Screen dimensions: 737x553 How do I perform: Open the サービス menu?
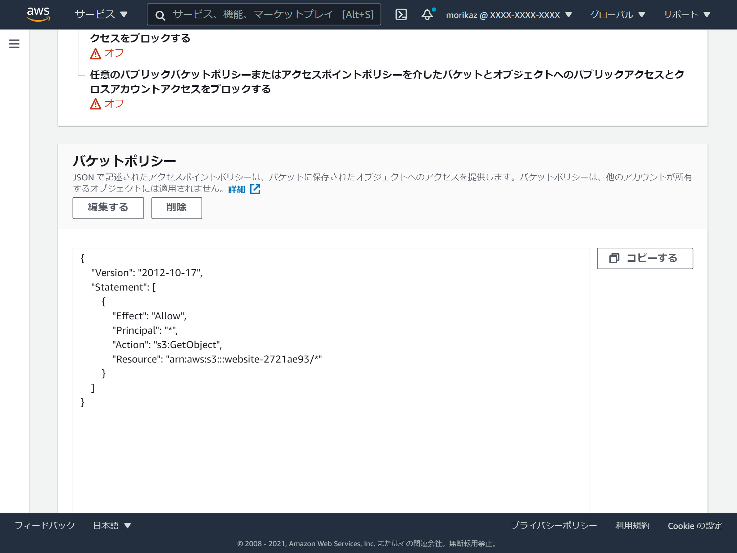pyautogui.click(x=99, y=14)
